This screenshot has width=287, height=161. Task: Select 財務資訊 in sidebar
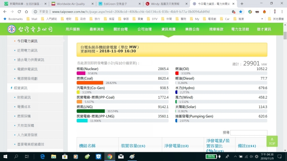24,97
